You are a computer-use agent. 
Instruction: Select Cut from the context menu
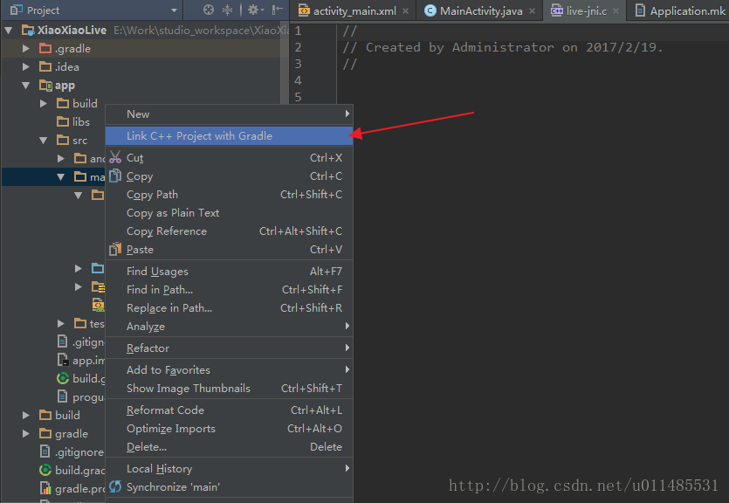coord(230,158)
